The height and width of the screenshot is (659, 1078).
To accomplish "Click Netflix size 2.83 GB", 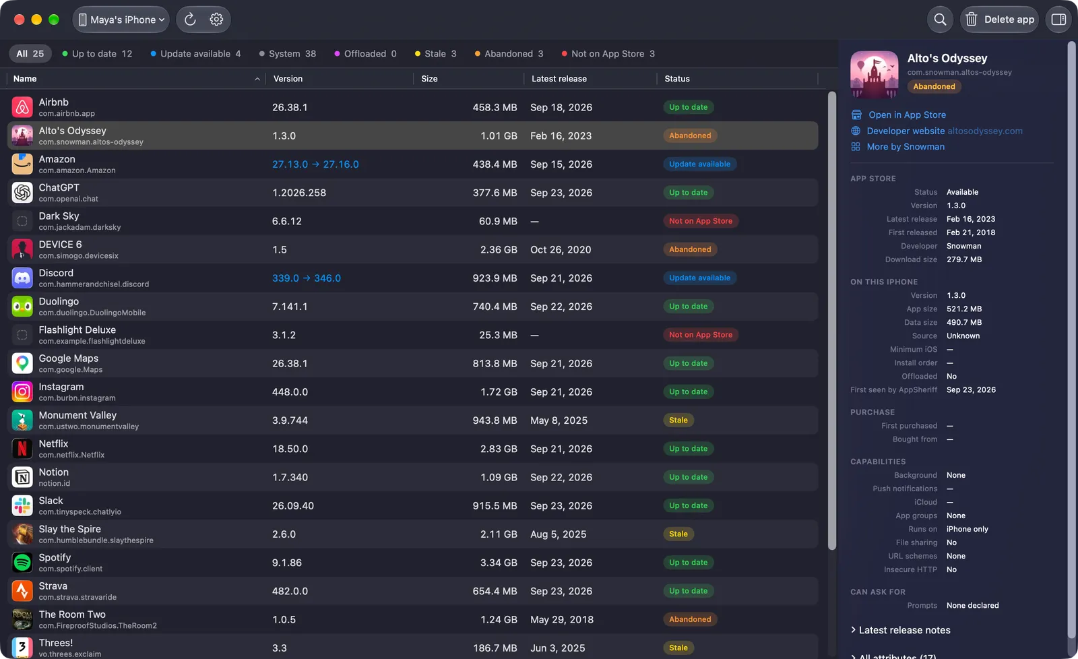I will click(499, 449).
